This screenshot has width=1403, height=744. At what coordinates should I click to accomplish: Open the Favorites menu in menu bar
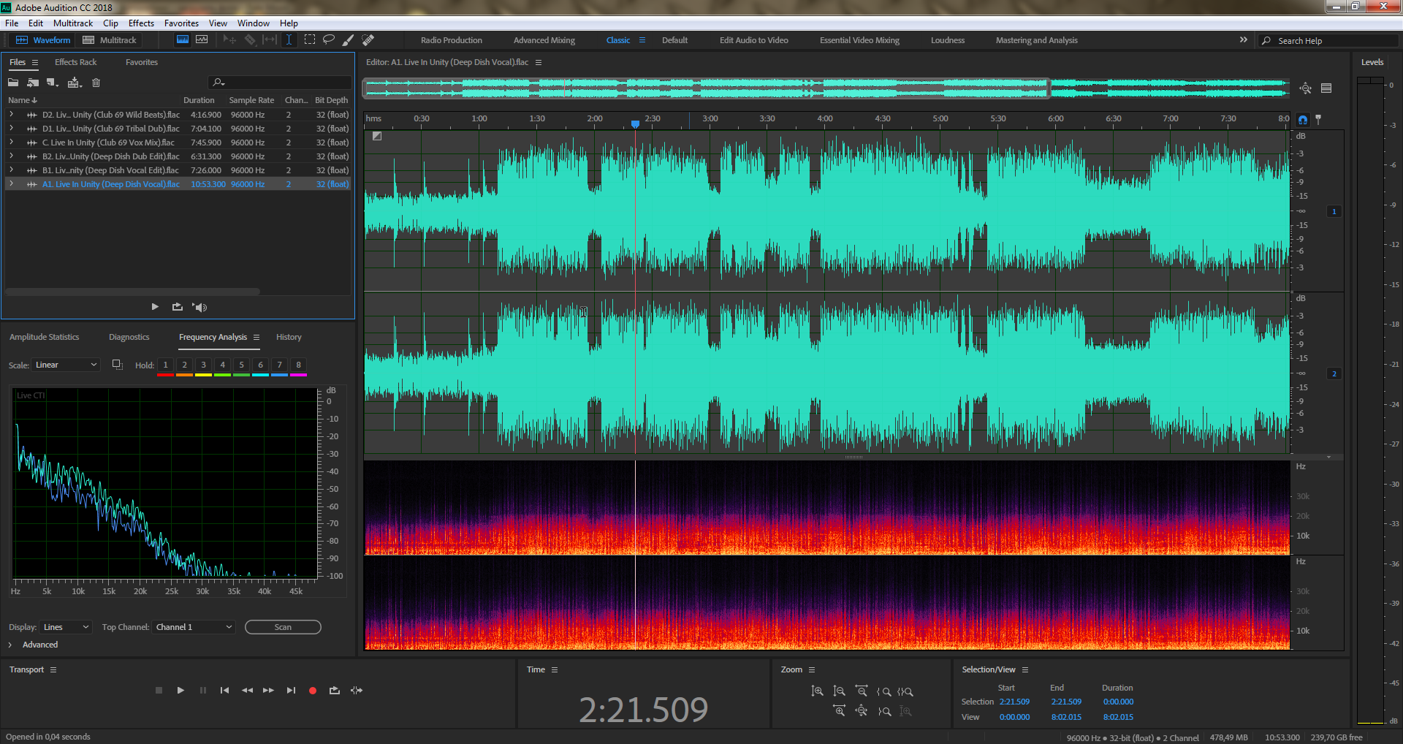point(181,23)
